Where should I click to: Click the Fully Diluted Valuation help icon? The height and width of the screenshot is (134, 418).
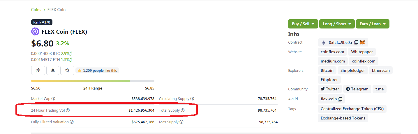tap(72, 122)
